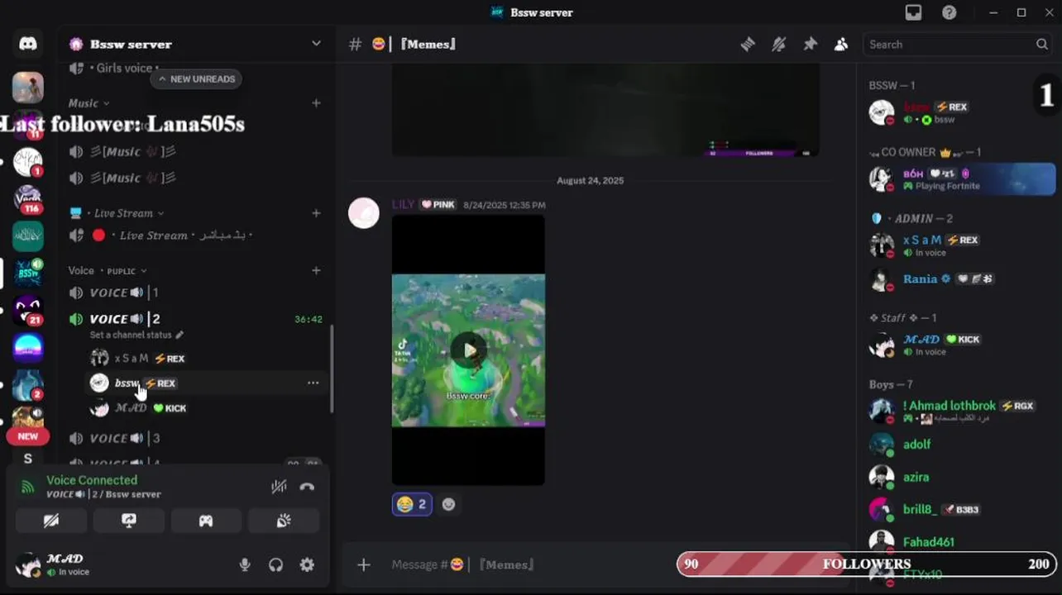Click the LILY username in chat

pos(403,204)
